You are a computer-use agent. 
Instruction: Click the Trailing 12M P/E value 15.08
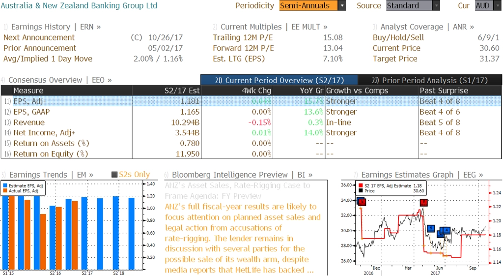(333, 37)
